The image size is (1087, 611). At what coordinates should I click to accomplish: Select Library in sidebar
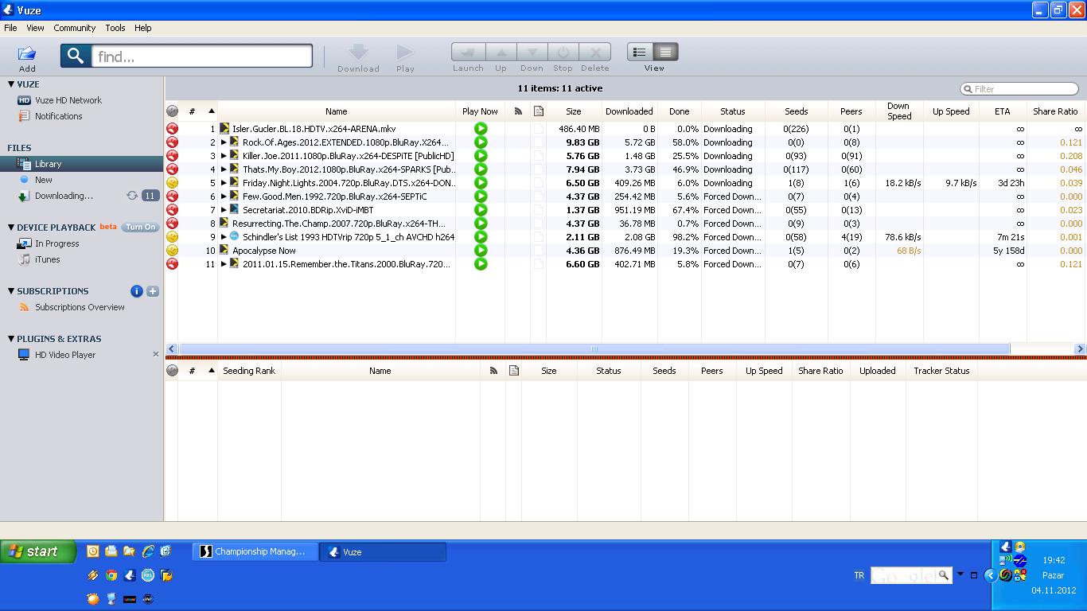[48, 164]
